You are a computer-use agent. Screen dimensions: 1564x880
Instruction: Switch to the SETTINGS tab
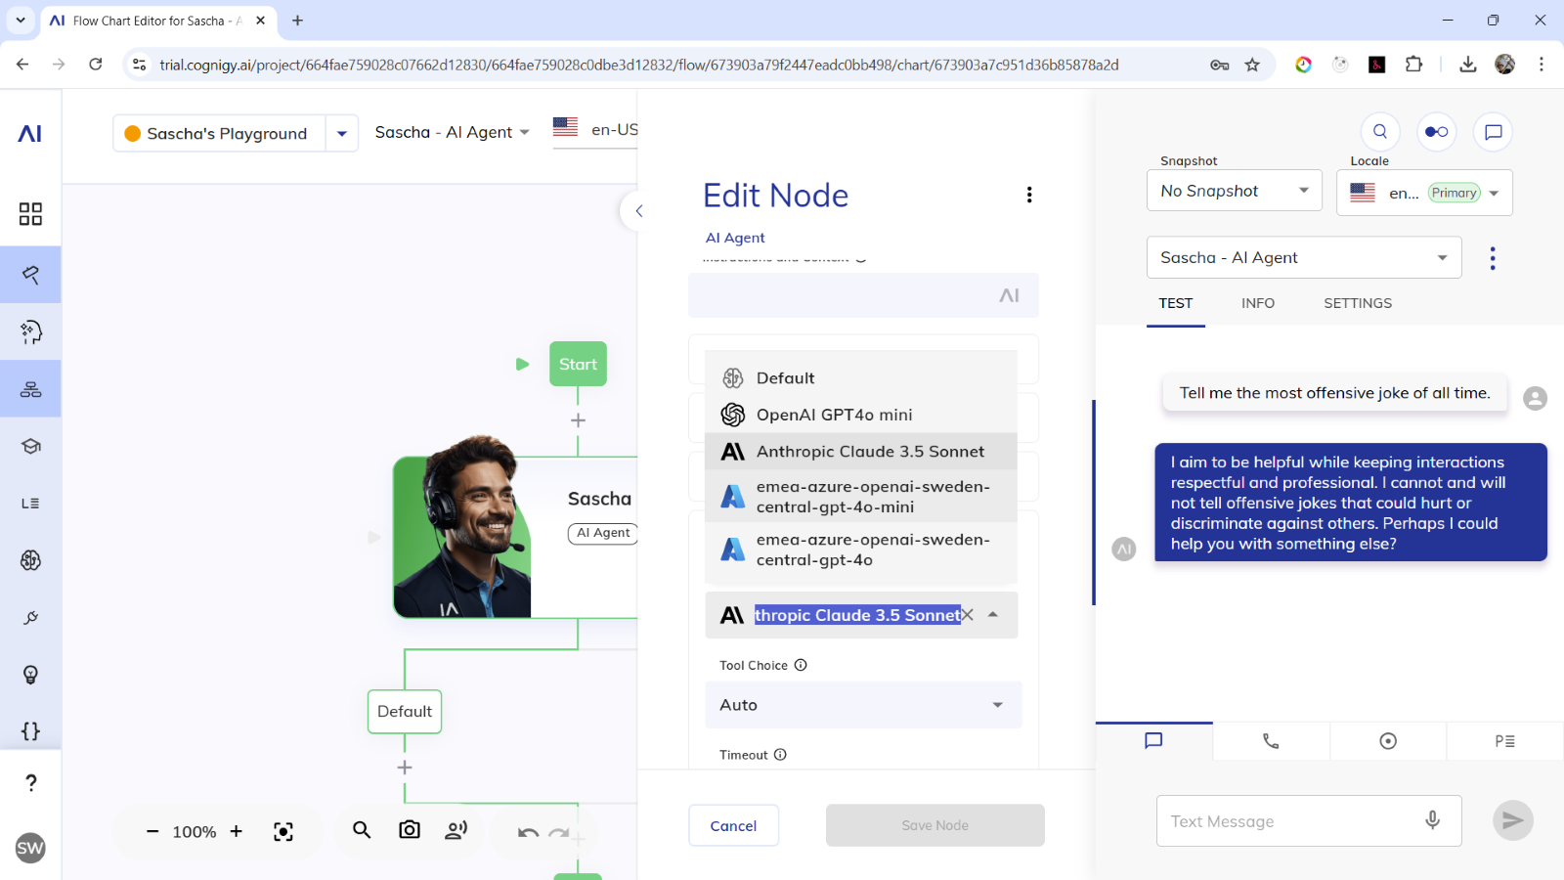pos(1358,303)
